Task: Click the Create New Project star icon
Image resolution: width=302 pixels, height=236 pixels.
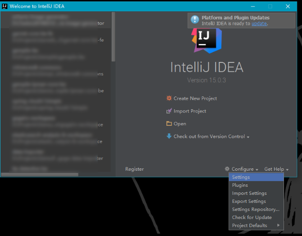Action: point(169,98)
